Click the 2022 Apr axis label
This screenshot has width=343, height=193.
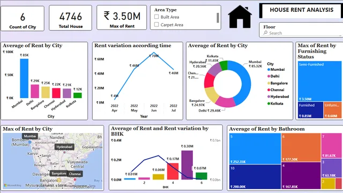click(x=114, y=108)
